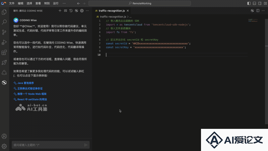Click the 'tencentcloud-sdk-nodejs' string on line 2
Image resolution: width=268 pixels, height=151 pixels.
pyautogui.click(x=170, y=24)
